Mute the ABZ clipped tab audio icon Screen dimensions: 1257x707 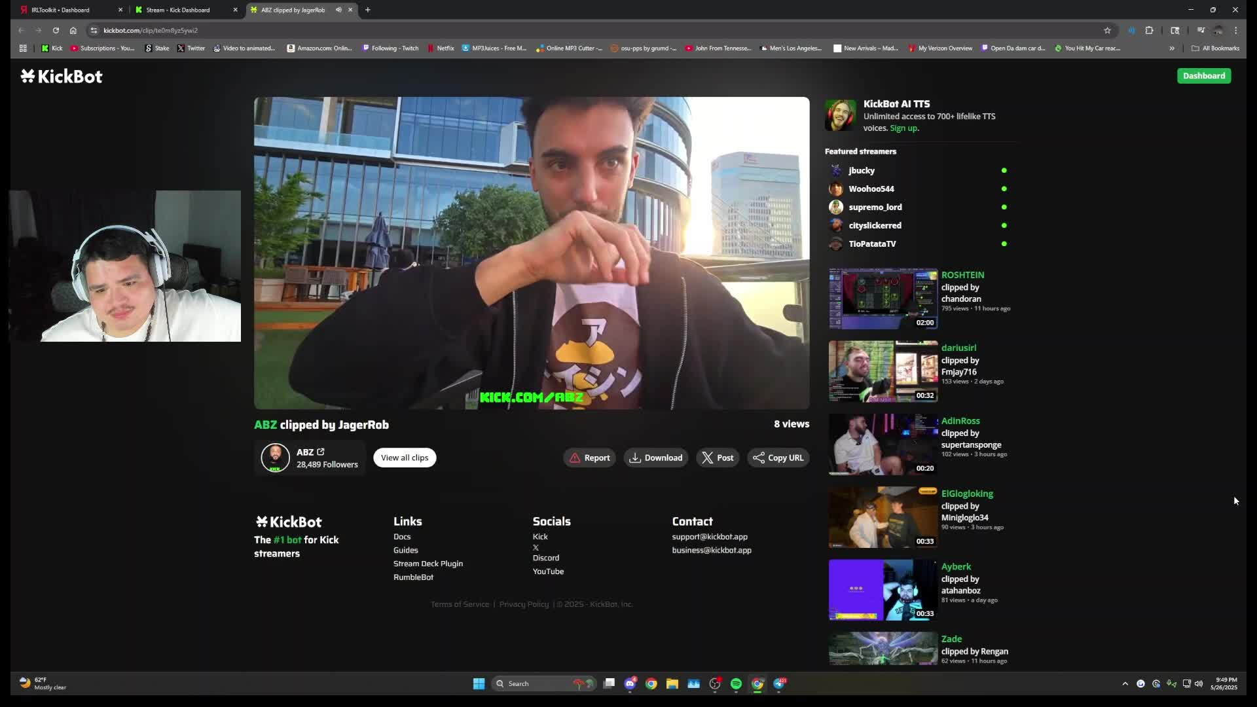(x=338, y=10)
